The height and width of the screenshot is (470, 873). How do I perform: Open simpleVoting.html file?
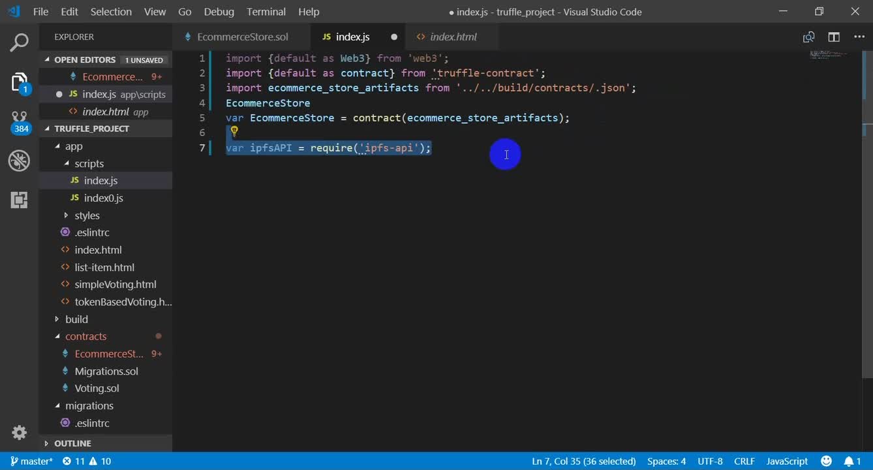coord(104,285)
